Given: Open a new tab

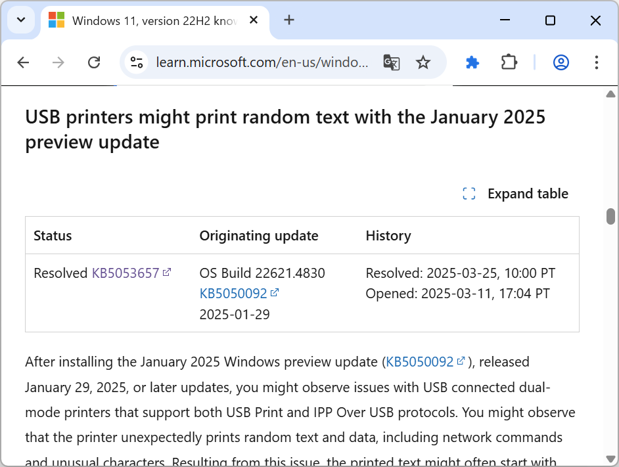Looking at the screenshot, I should point(289,20).
